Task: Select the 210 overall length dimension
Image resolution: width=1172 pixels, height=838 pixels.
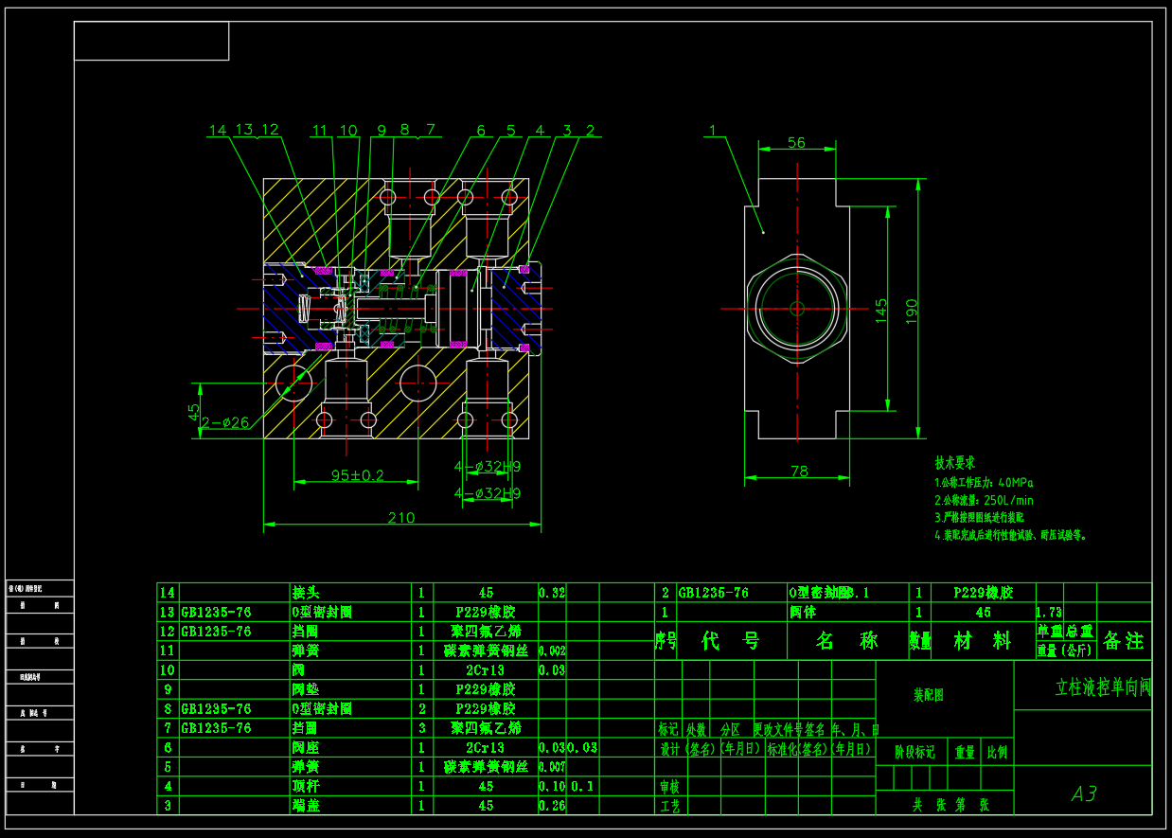Action: tap(401, 518)
